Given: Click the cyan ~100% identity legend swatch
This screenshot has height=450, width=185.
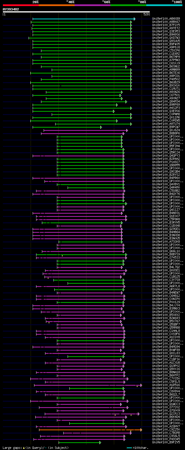Looking at the screenshot, I should click(164, 5).
